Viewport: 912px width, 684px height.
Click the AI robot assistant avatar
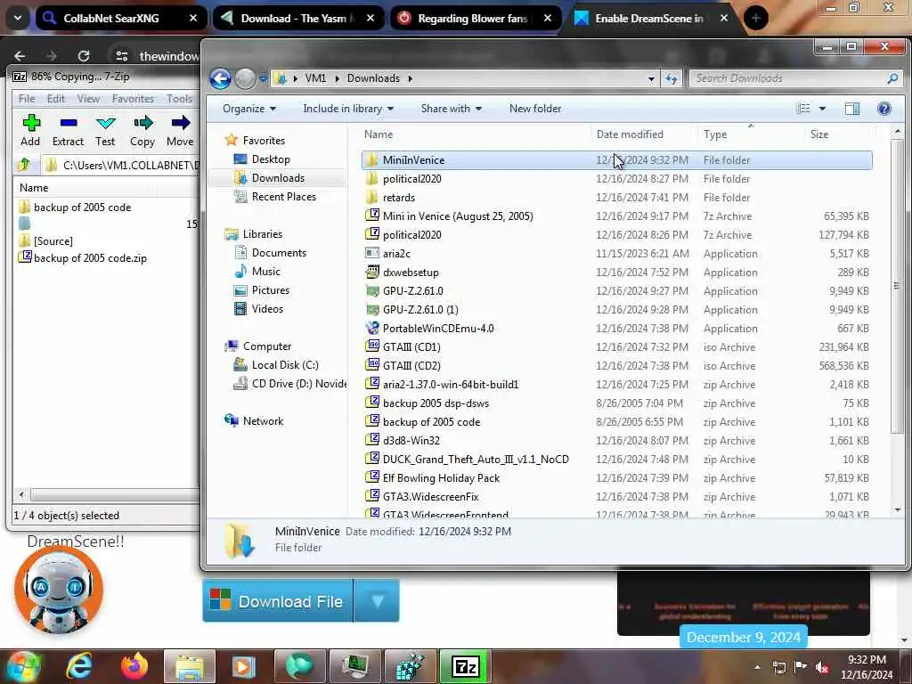coord(59,590)
